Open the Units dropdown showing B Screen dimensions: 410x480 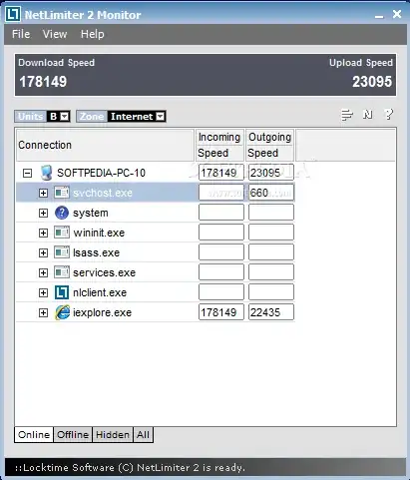(x=59, y=117)
